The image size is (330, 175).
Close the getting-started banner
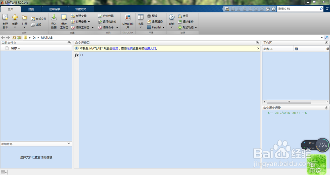pyautogui.click(x=258, y=48)
